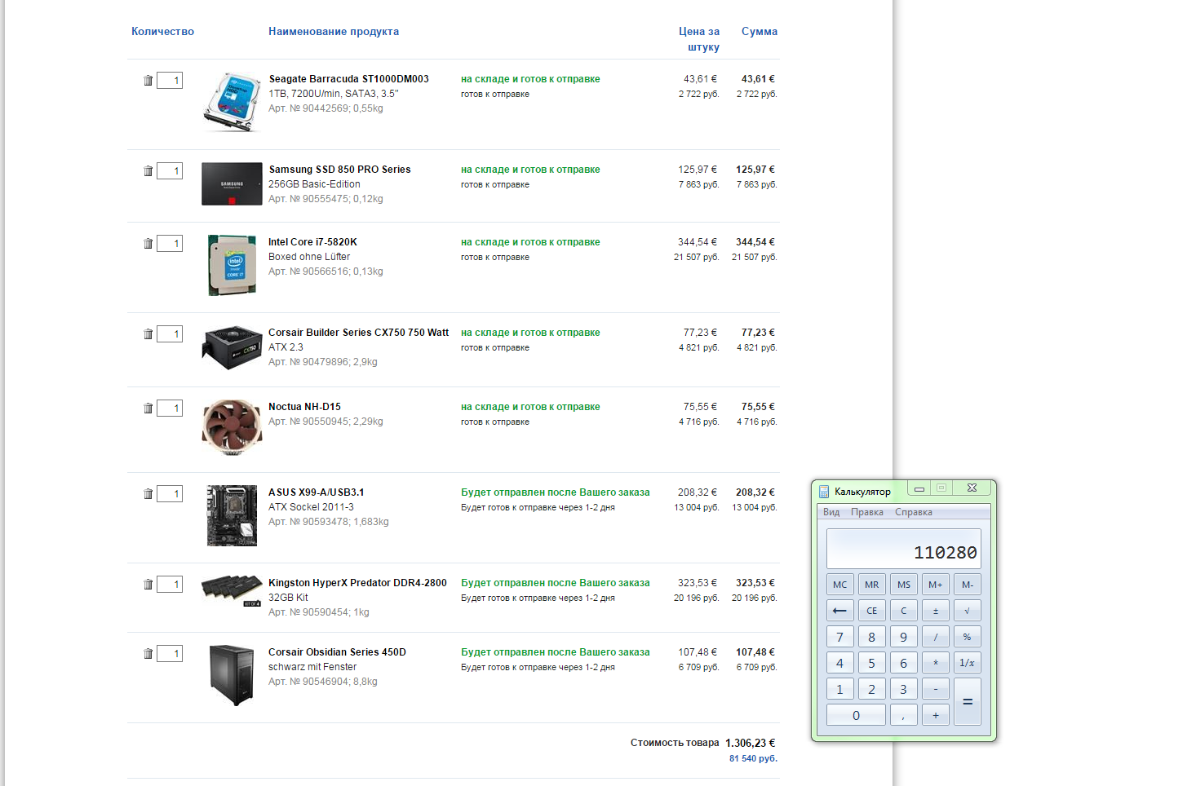The width and height of the screenshot is (1196, 786).
Task: Click quantity field for Kingston HyperX Predator
Action: click(x=170, y=585)
